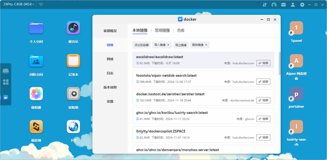This screenshot has height=160, width=327.
Task: Open the portainer desktop shortcut
Action: (296, 94)
